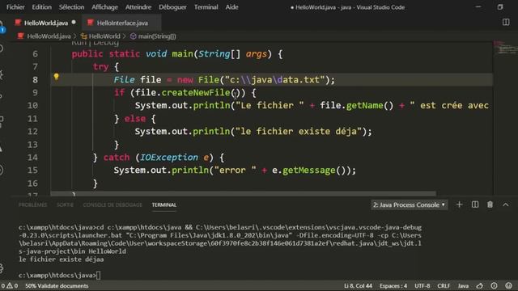Screen dimensions: 518x291
Task: Create a new terminal with the plus icon
Action: [x=459, y=205]
